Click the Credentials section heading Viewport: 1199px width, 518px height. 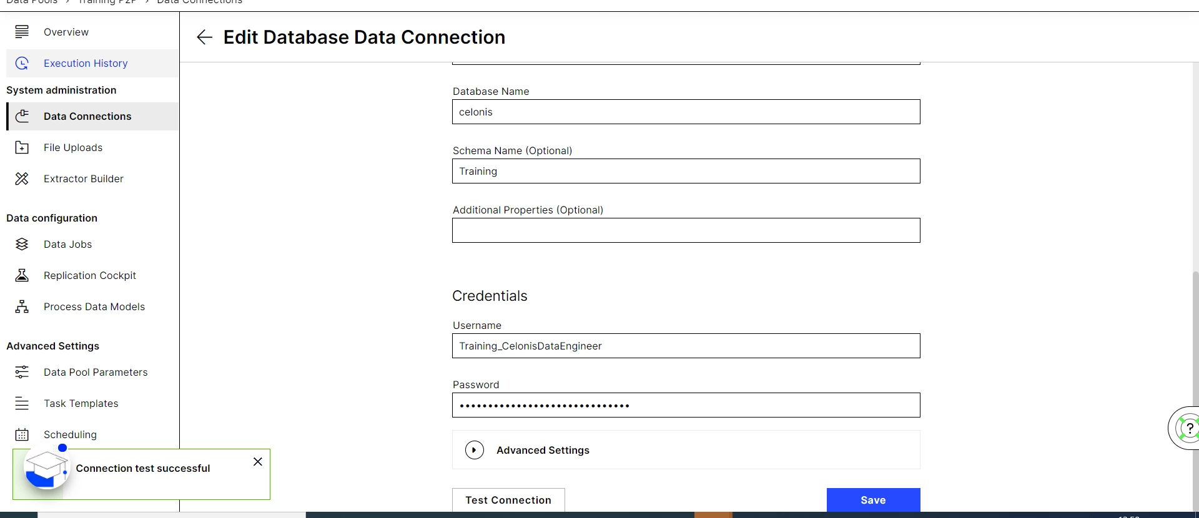490,296
